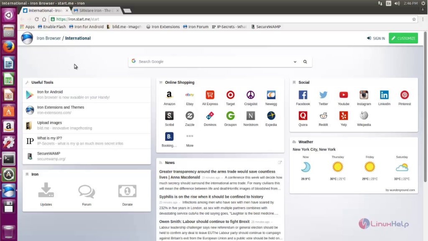Image resolution: width=428 pixels, height=241 pixels.
Task: Open the Groupon shortcut
Action: [x=230, y=116]
